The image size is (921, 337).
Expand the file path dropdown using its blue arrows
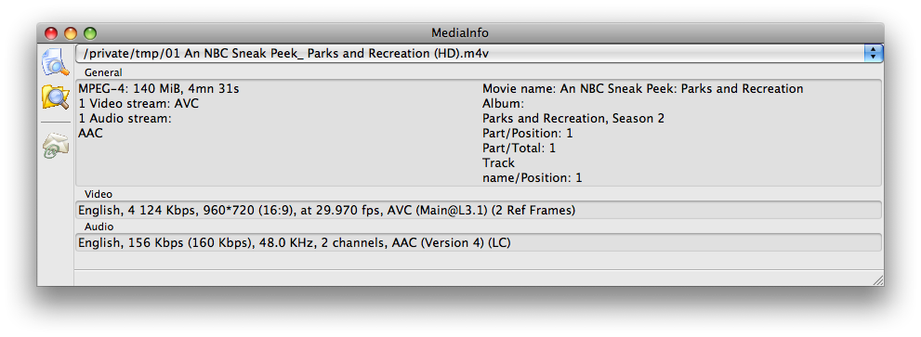click(874, 54)
